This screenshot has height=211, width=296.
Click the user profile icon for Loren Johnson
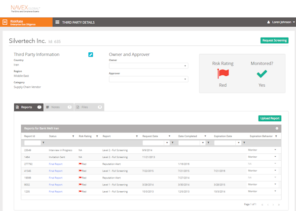(268, 22)
